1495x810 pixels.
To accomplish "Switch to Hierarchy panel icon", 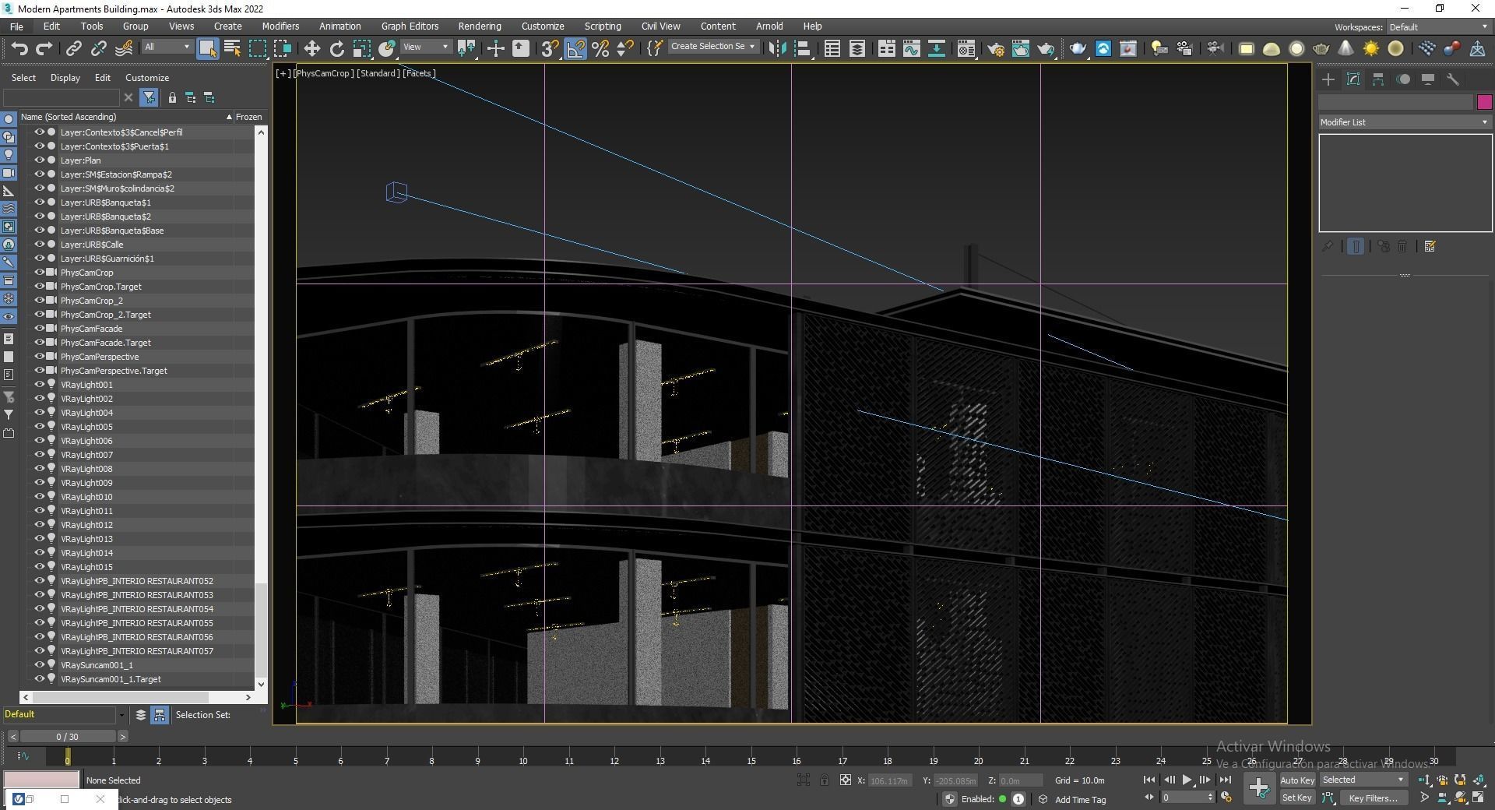I will 1378,79.
